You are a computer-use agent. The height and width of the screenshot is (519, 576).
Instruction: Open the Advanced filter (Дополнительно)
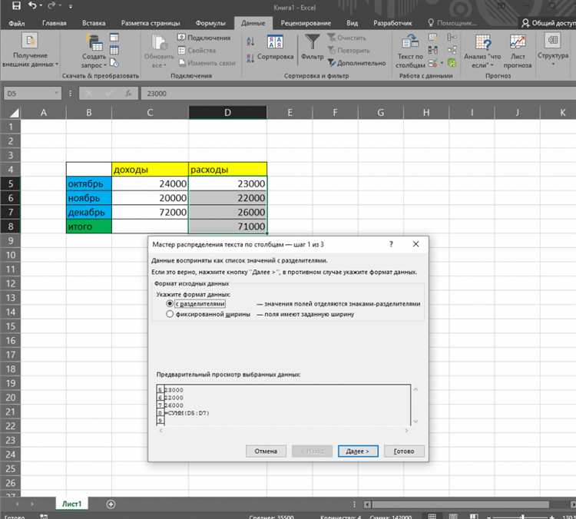tap(356, 63)
